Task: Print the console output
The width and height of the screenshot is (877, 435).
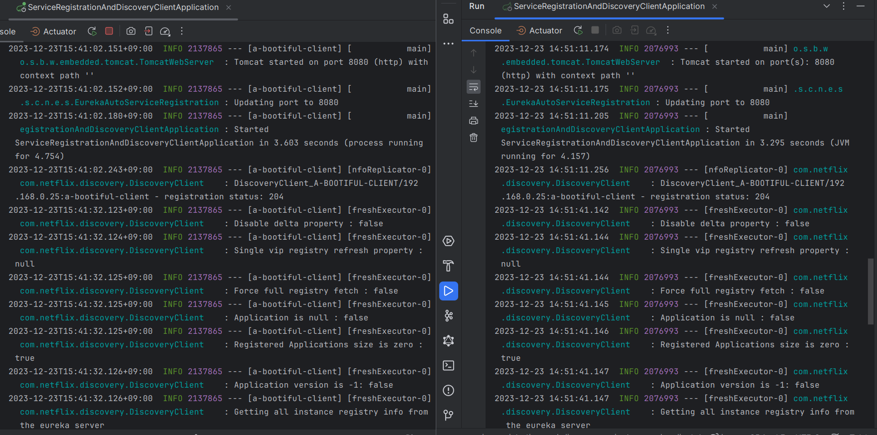Action: click(474, 121)
